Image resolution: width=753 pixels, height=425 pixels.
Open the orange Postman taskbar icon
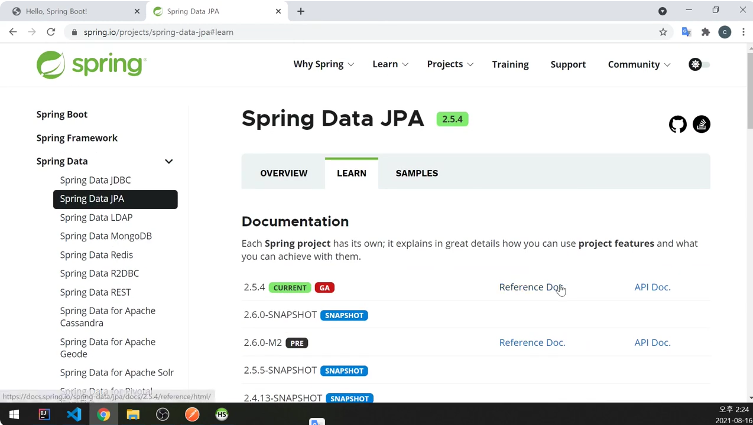192,414
